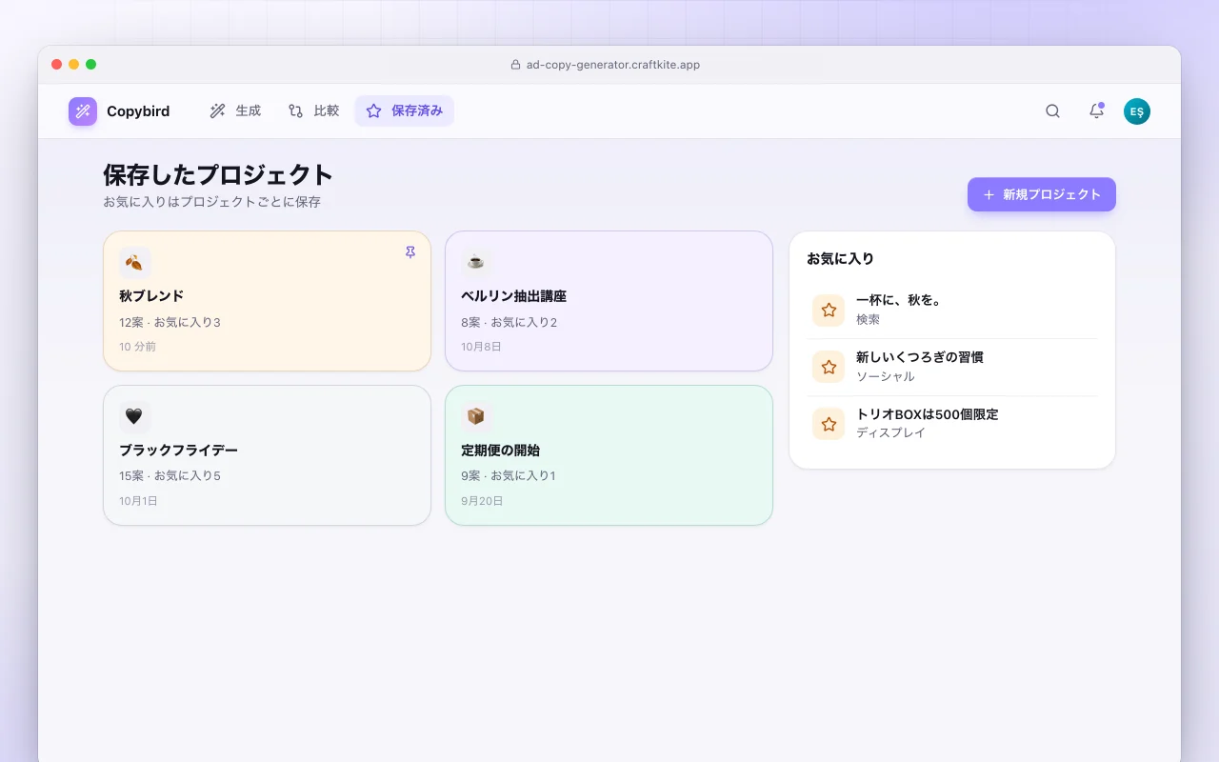Click the star icon beside 一杯に、秋を。
Image resolution: width=1219 pixels, height=762 pixels.
829,311
